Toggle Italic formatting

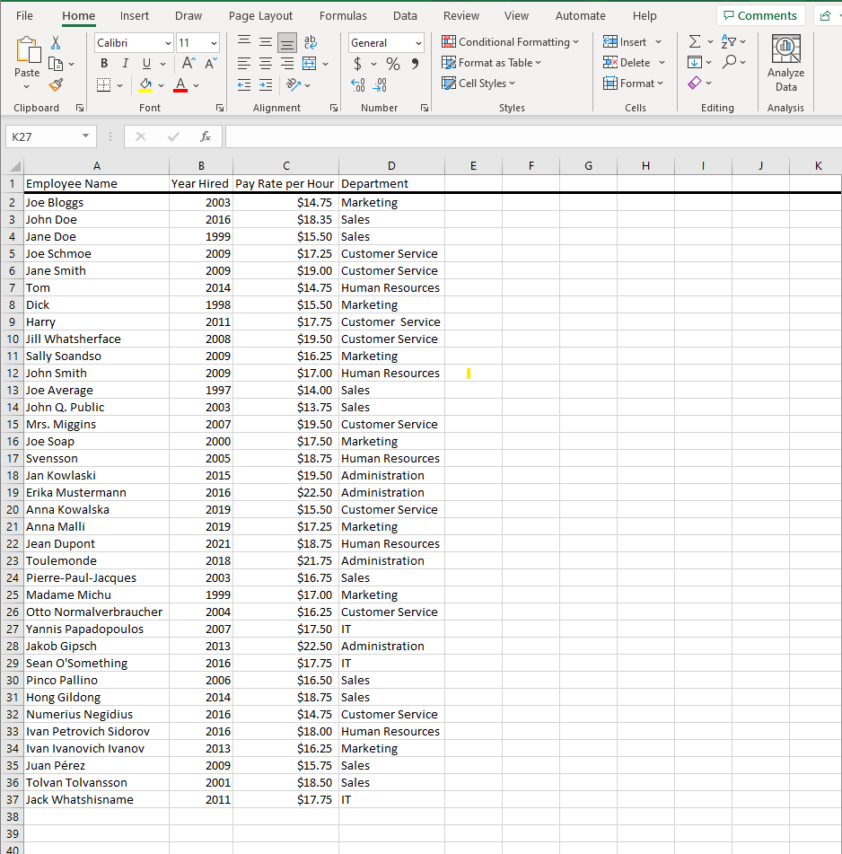(125, 64)
